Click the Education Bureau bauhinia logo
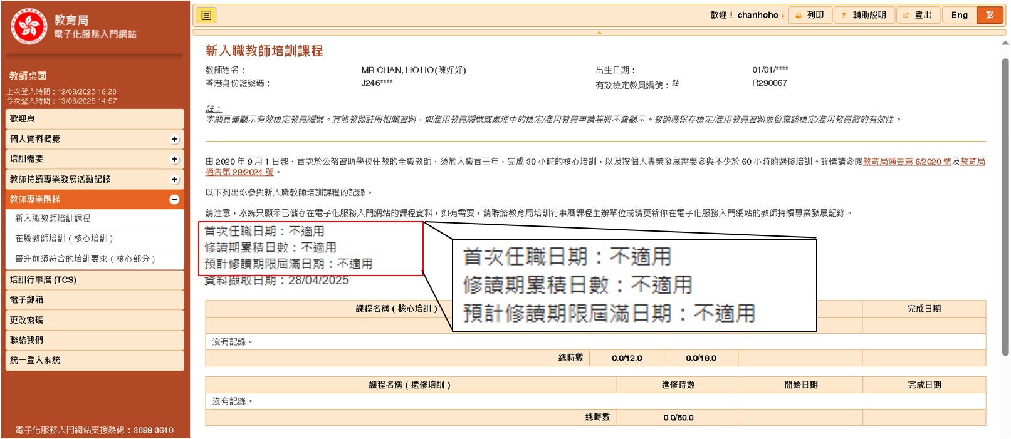The height and width of the screenshot is (439, 1011). coord(29,26)
